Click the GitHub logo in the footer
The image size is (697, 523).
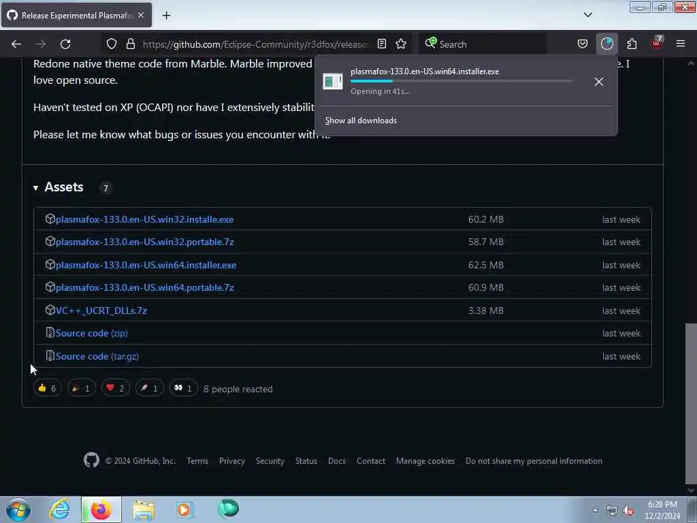92,460
